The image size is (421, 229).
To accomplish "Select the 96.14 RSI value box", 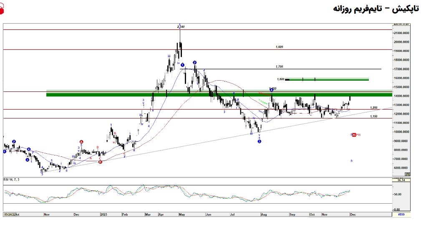I will pyautogui.click(x=401, y=180).
